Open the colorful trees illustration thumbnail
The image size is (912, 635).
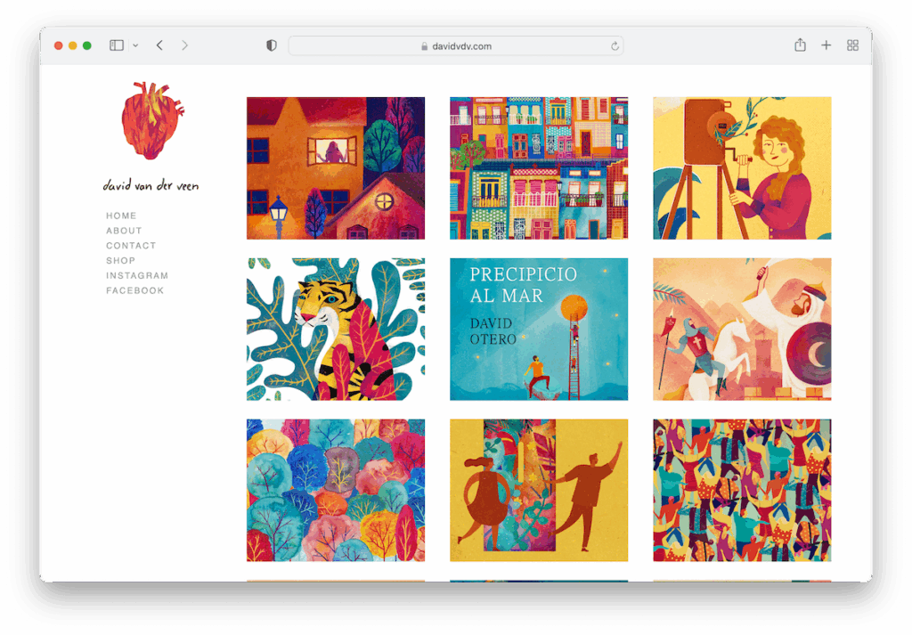coord(336,490)
